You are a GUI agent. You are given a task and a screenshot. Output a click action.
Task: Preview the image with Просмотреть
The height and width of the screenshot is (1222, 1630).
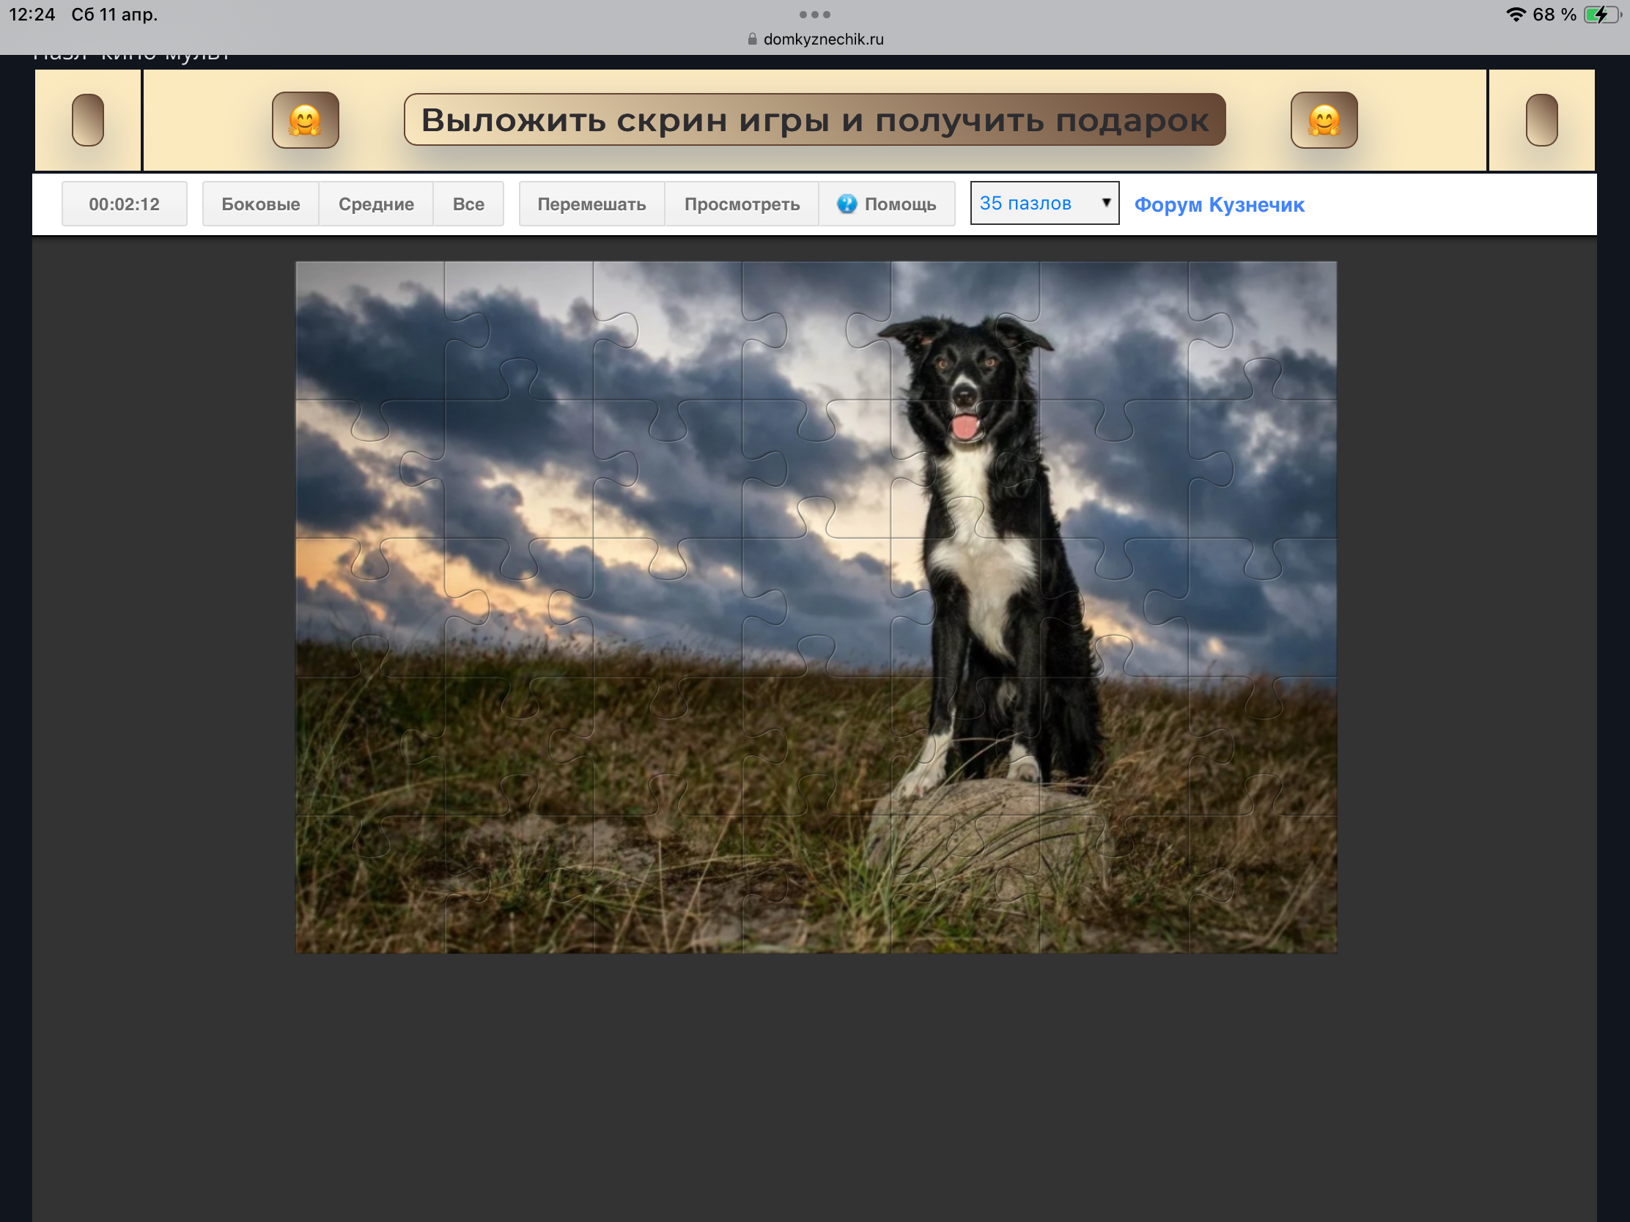741,204
